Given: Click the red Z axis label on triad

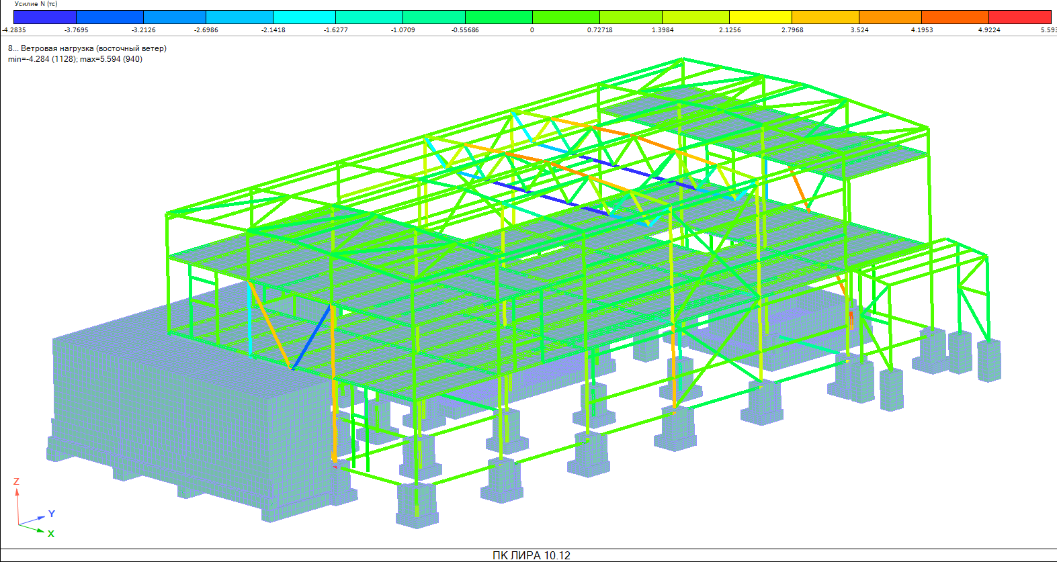Looking at the screenshot, I should click(x=16, y=481).
